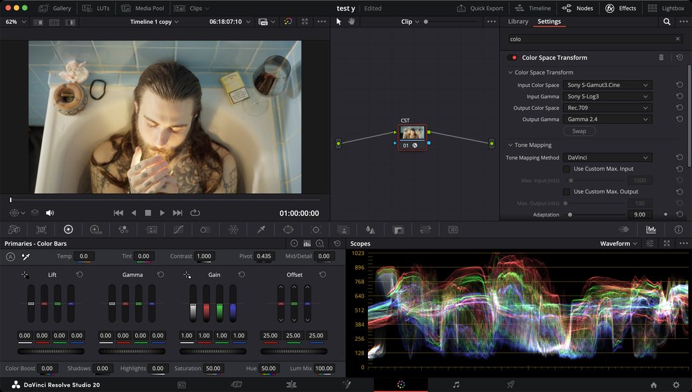692x392 pixels.
Task: Switch to the Library tab
Action: click(x=518, y=21)
